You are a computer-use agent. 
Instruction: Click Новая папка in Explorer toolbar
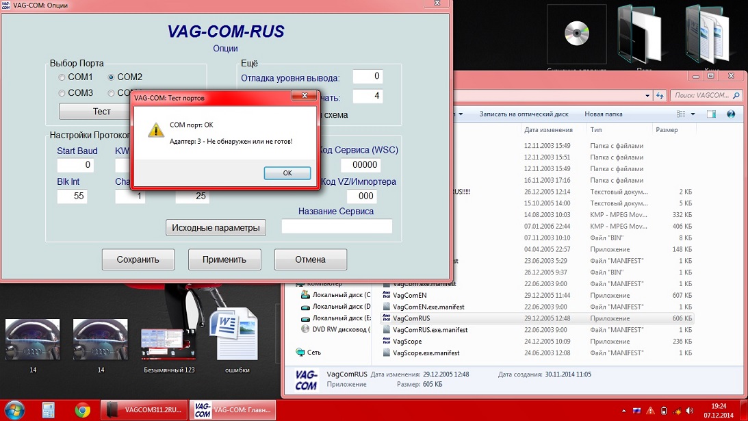coord(603,114)
